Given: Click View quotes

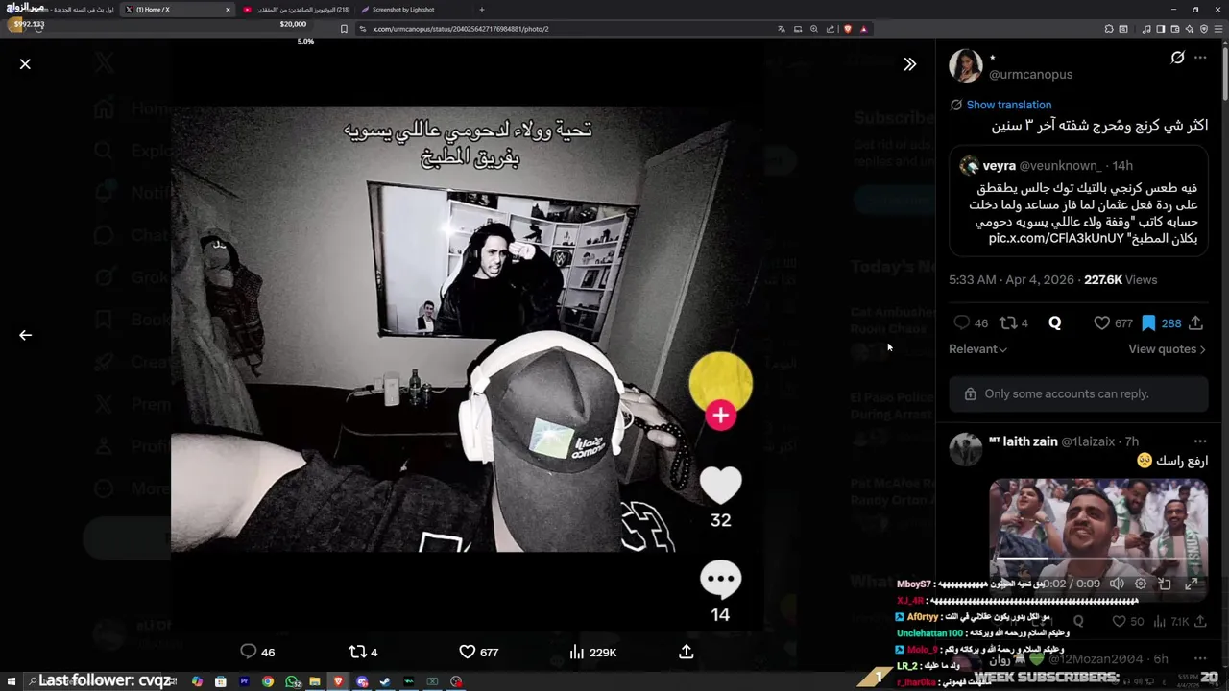Looking at the screenshot, I should (1167, 349).
